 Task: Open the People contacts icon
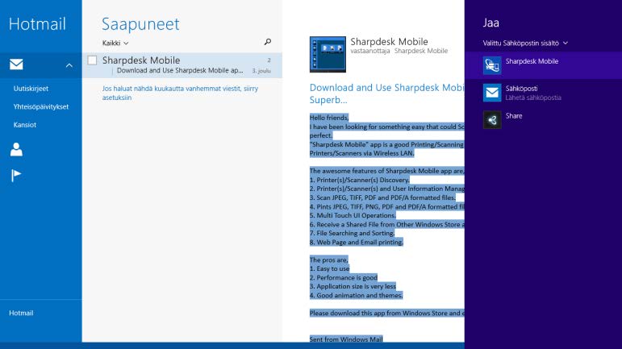coord(16,150)
